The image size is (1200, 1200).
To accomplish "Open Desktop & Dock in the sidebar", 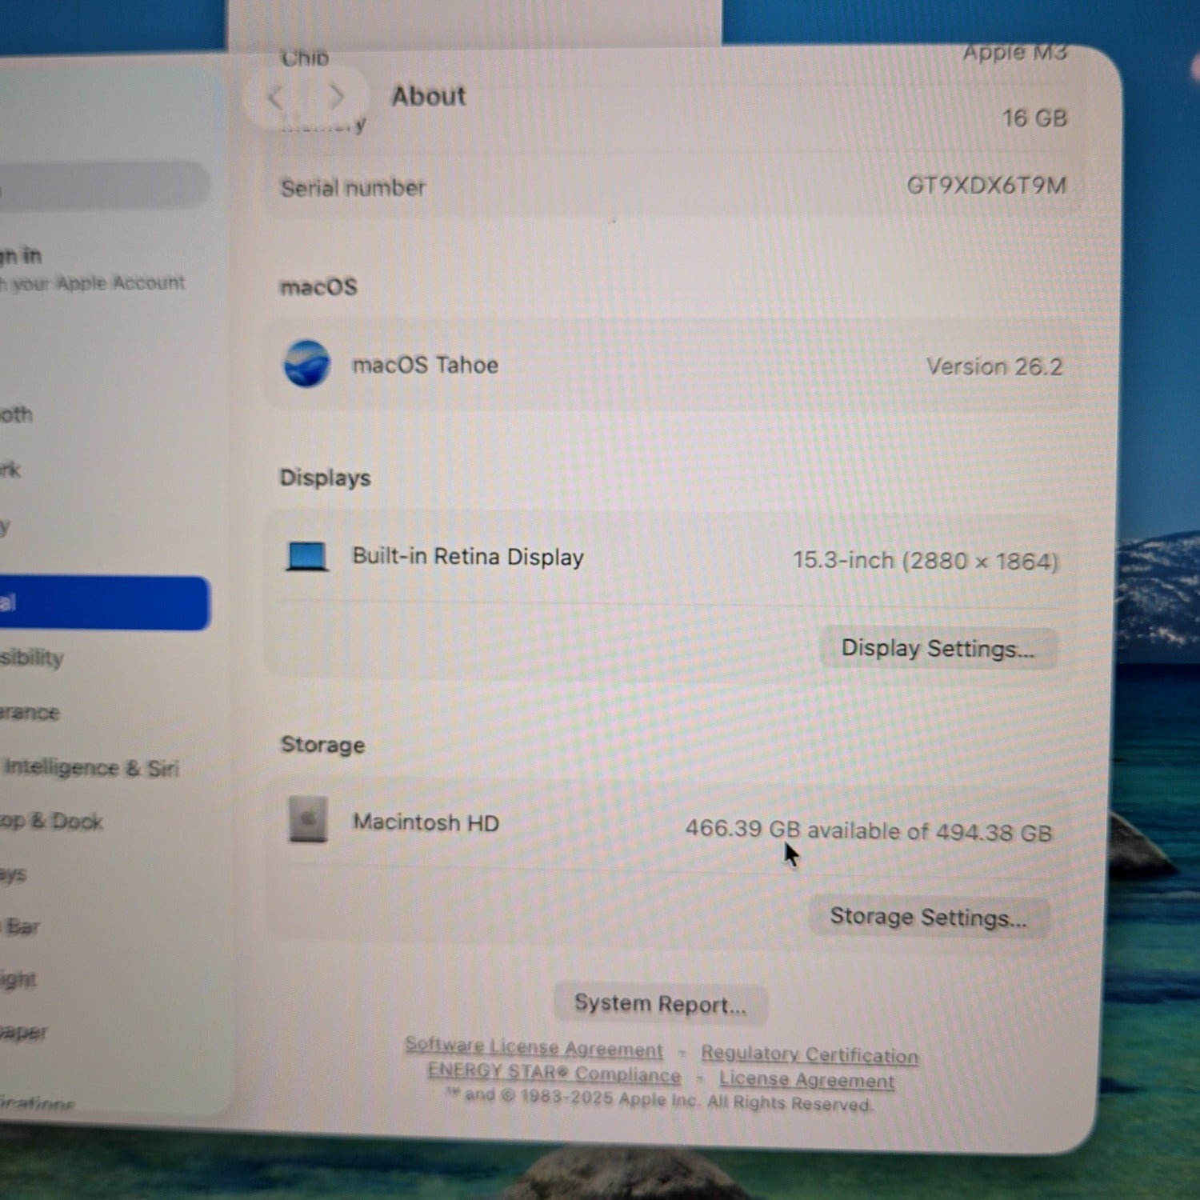I will pyautogui.click(x=52, y=821).
